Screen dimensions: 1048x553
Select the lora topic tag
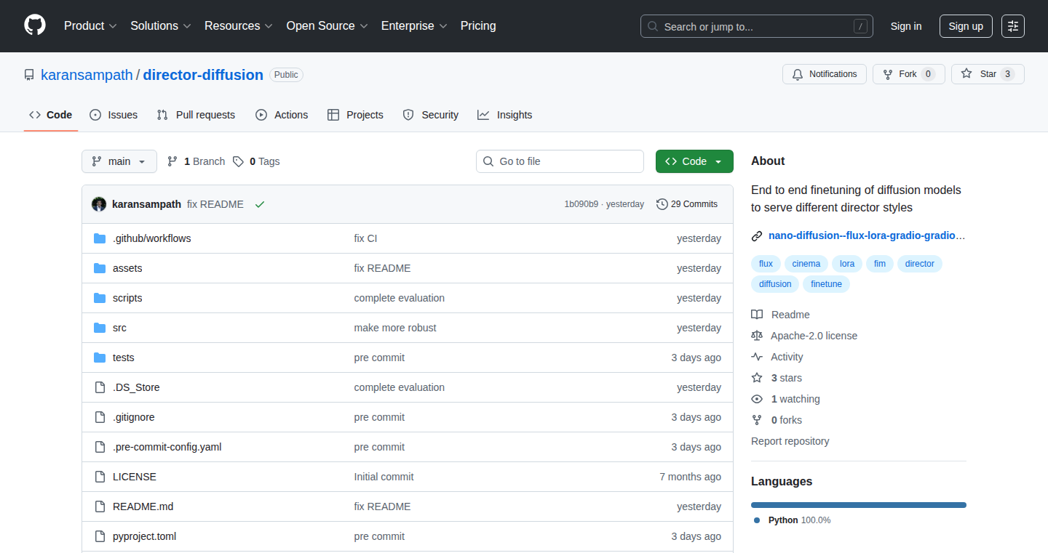tap(847, 264)
